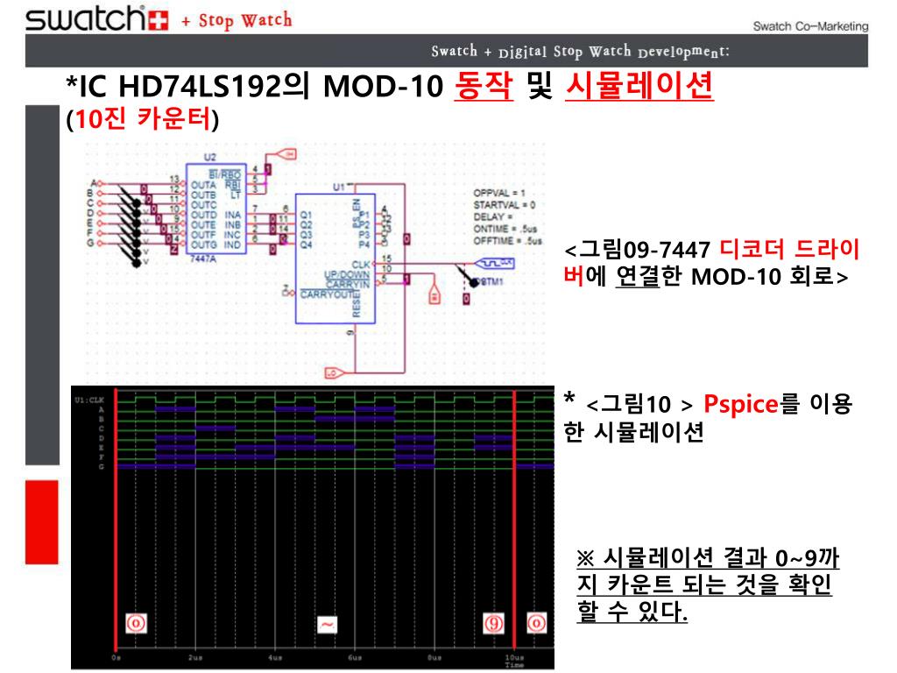
Task: Click the blue clock stimulus symbol DSTM1
Action: pyautogui.click(x=495, y=263)
